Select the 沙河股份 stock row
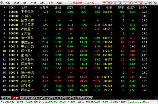Screen dimensions: 158x104 pos(75,59)
